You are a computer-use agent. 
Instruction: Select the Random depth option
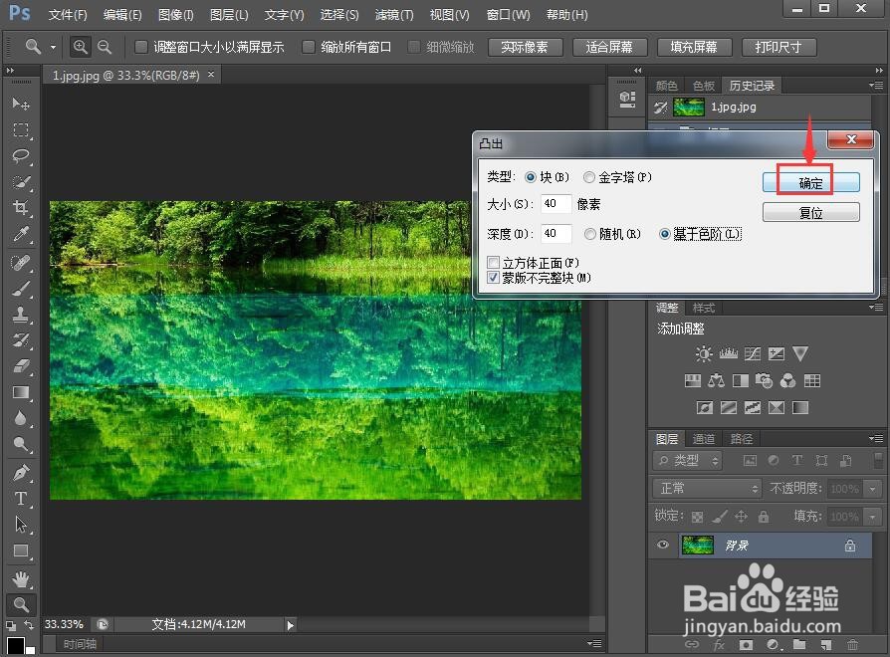[590, 234]
